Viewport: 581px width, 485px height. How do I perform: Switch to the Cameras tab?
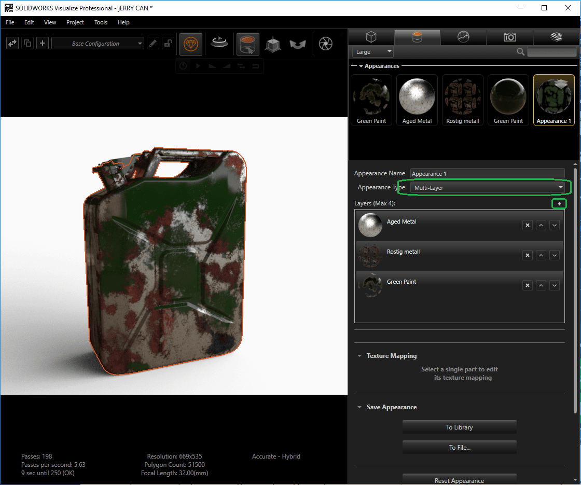click(x=509, y=37)
